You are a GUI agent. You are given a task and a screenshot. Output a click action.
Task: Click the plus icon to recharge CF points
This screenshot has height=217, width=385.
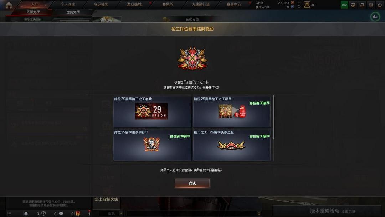tap(299, 2)
